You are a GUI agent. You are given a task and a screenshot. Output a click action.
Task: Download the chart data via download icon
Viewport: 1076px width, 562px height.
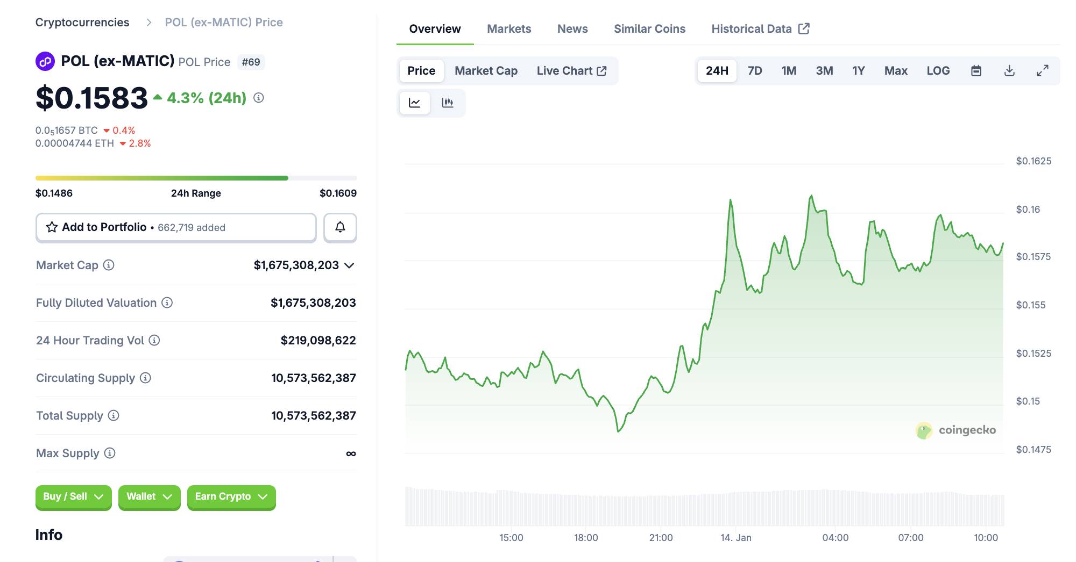(1010, 70)
